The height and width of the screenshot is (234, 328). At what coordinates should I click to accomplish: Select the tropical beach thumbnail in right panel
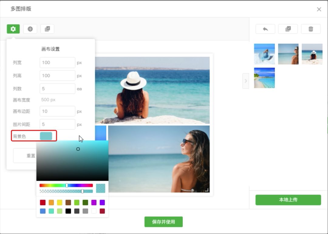coord(264,78)
